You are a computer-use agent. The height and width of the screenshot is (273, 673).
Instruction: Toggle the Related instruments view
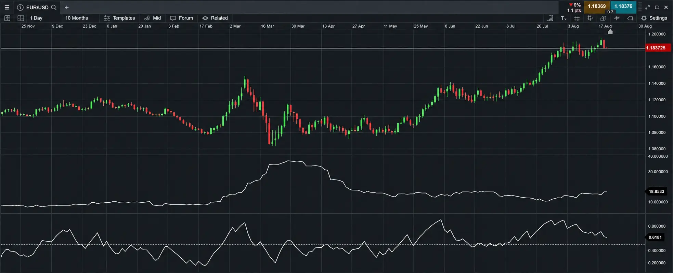(x=215, y=18)
